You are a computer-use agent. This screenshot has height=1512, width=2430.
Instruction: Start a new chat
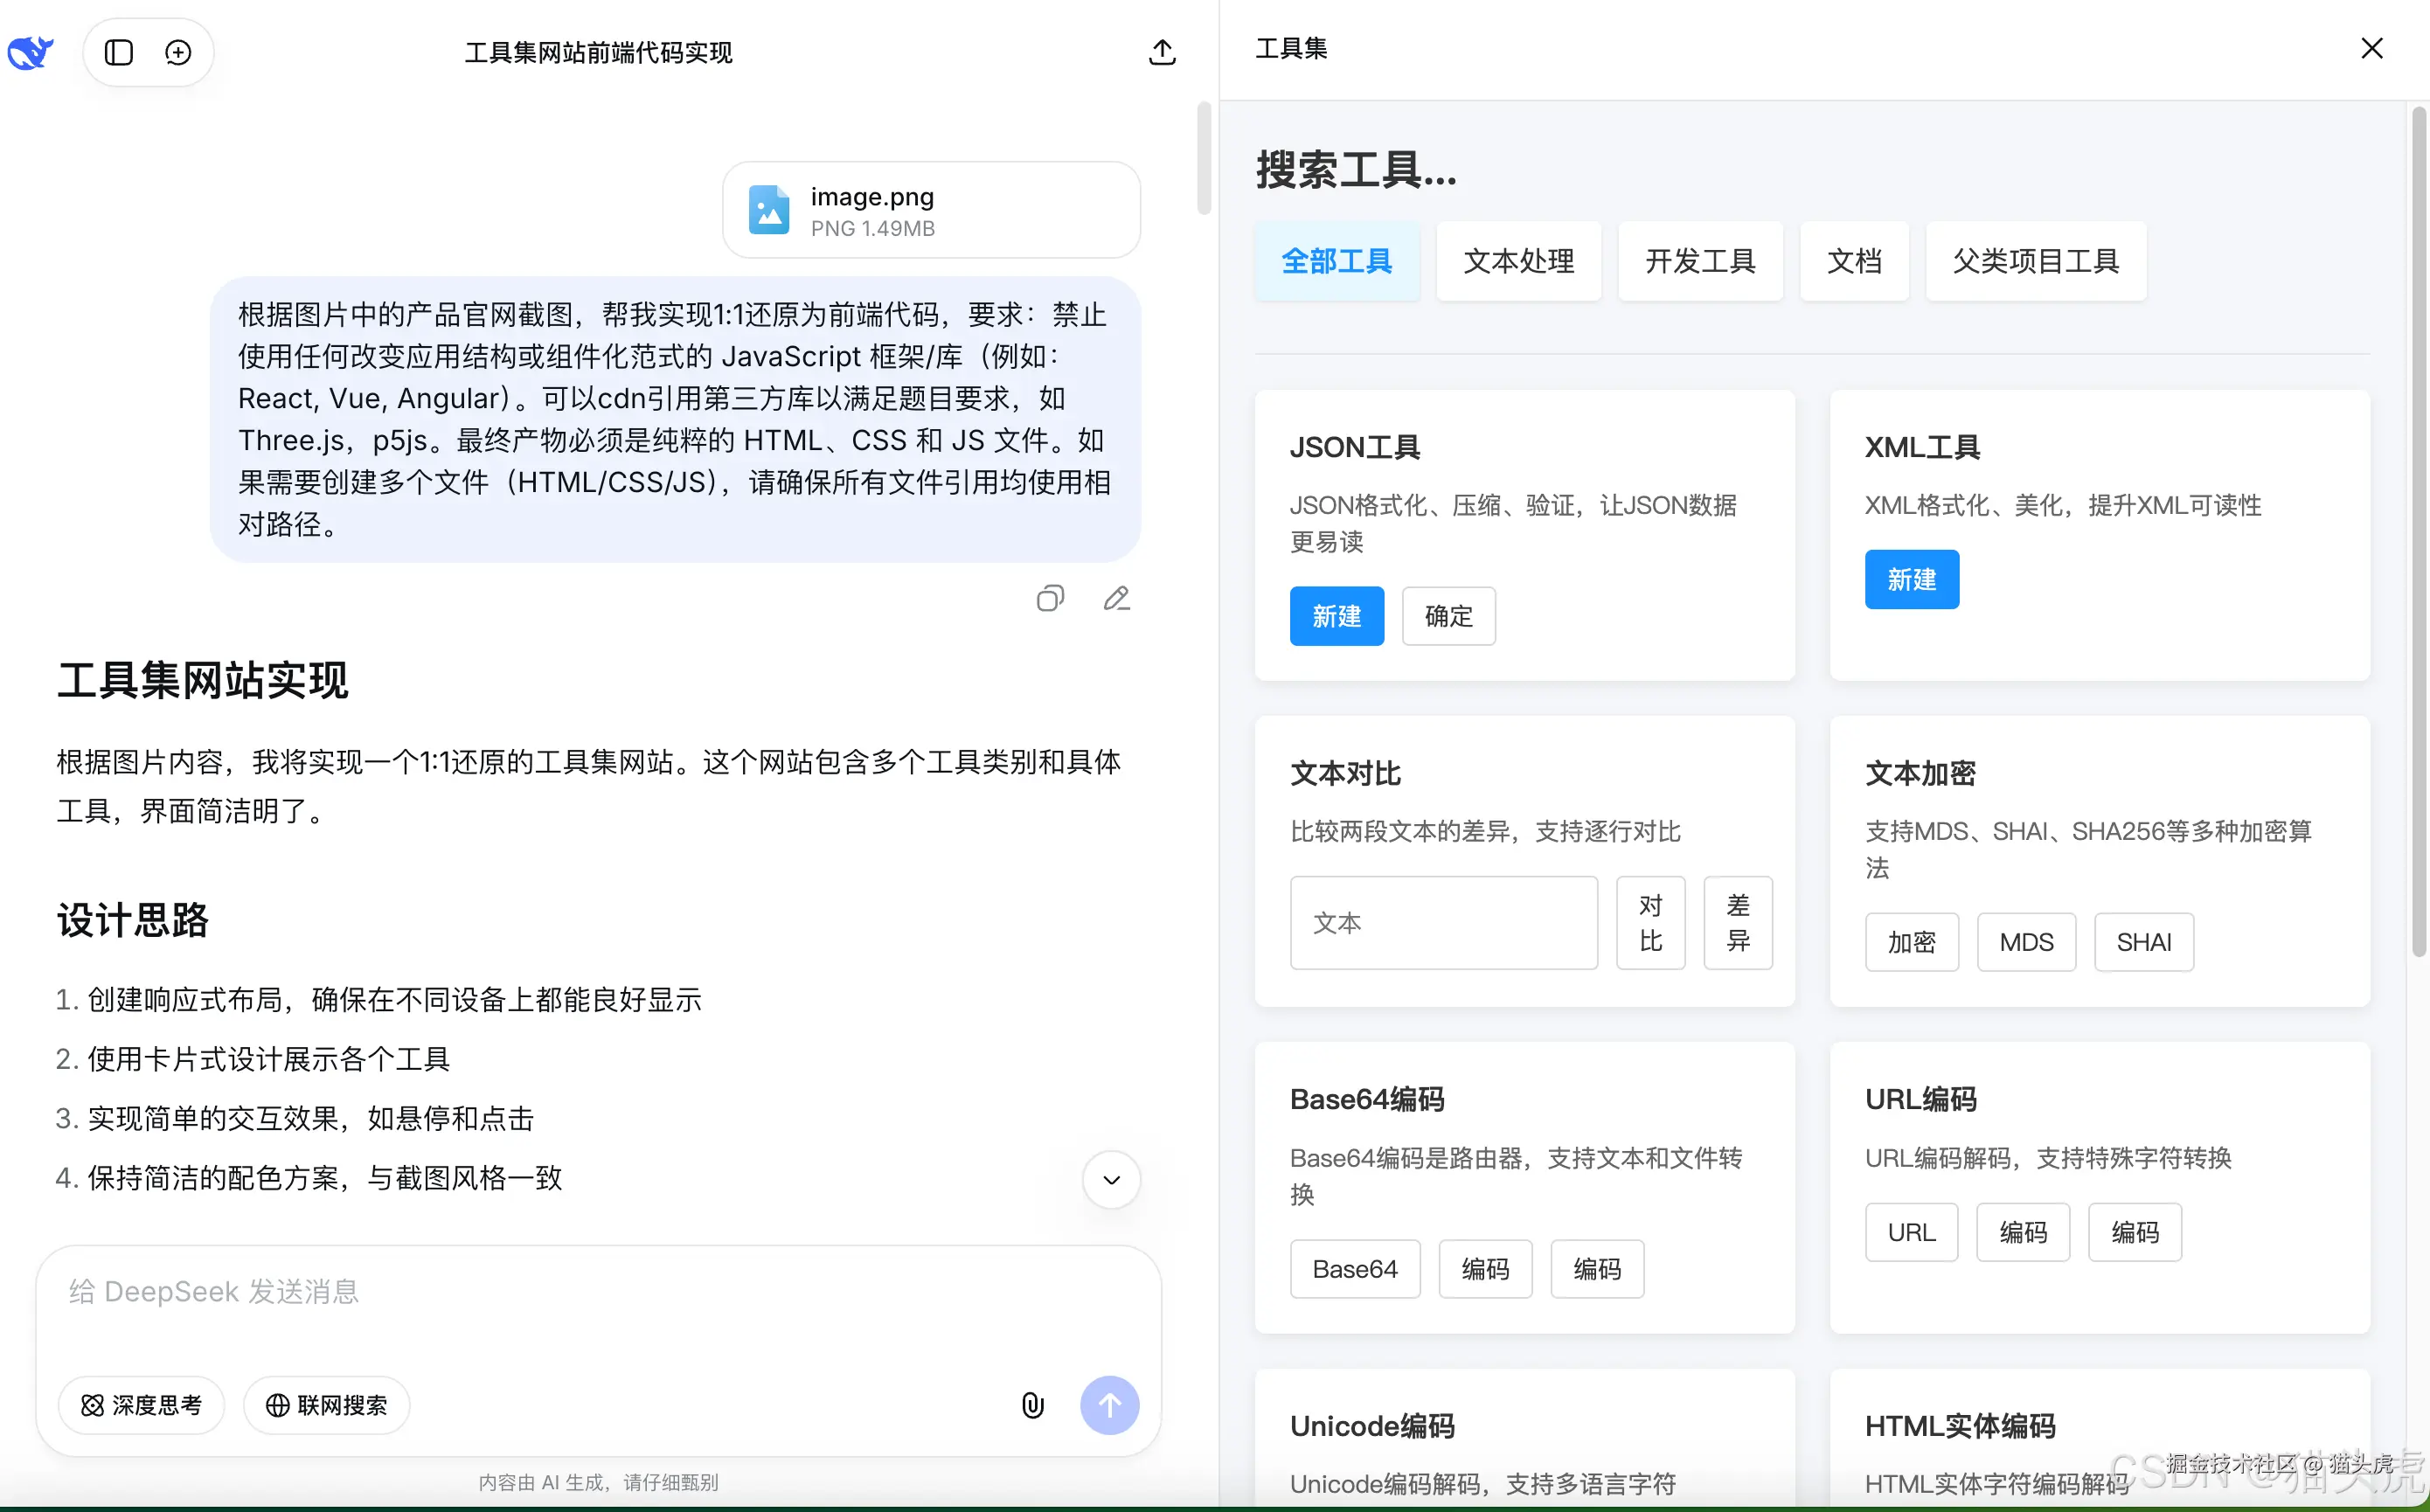click(178, 52)
